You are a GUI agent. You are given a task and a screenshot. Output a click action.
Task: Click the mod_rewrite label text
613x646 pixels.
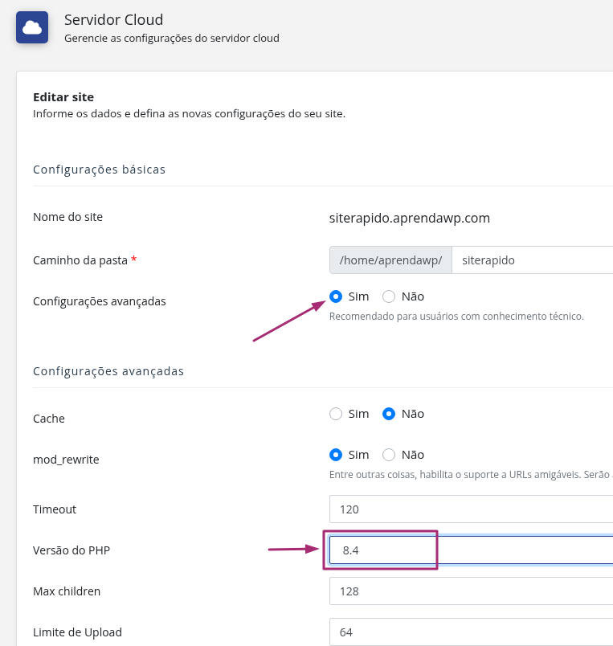coord(66,460)
